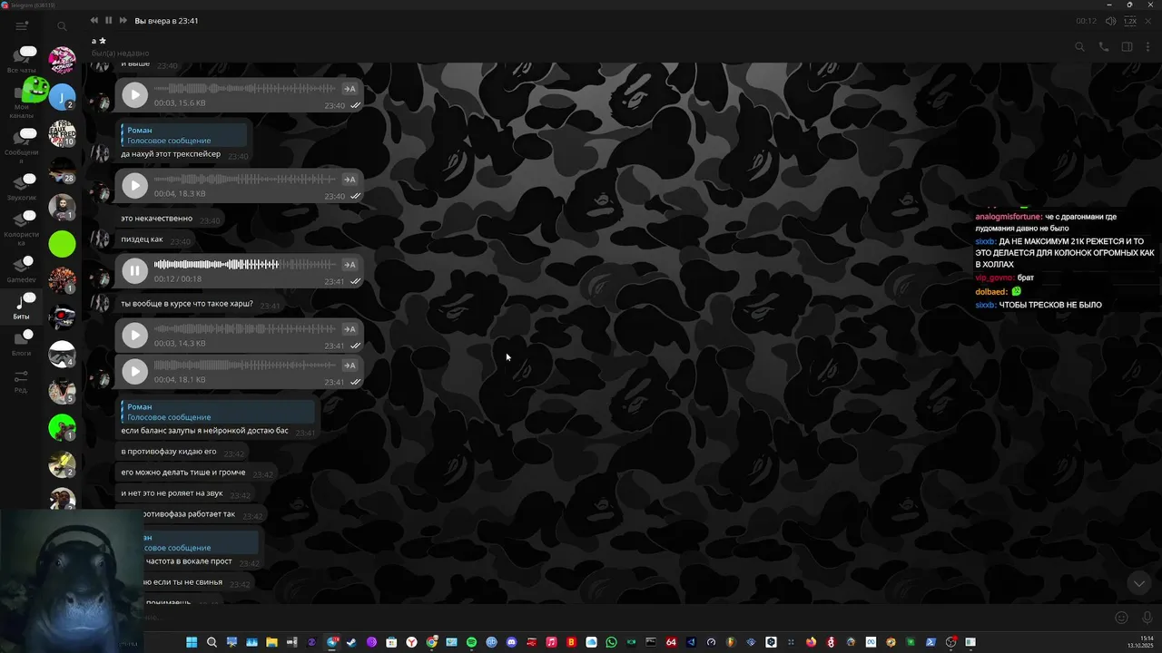Open the chat with 5 unread badge
Viewport: 1162px width, 653px height.
(x=62, y=391)
